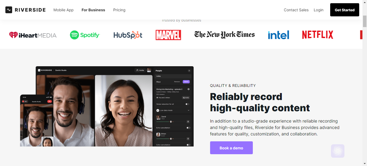Go to Mobile App in the navigation
The width and height of the screenshot is (367, 166).
pyautogui.click(x=63, y=10)
